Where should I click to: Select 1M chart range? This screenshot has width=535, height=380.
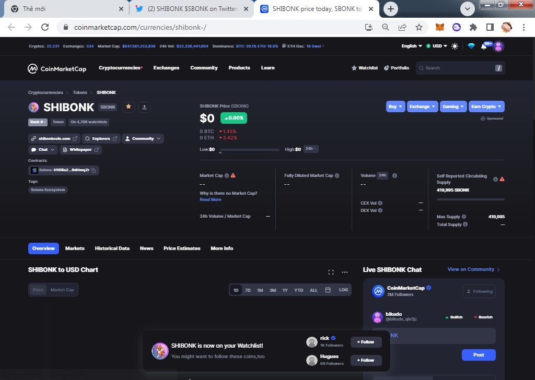point(260,290)
